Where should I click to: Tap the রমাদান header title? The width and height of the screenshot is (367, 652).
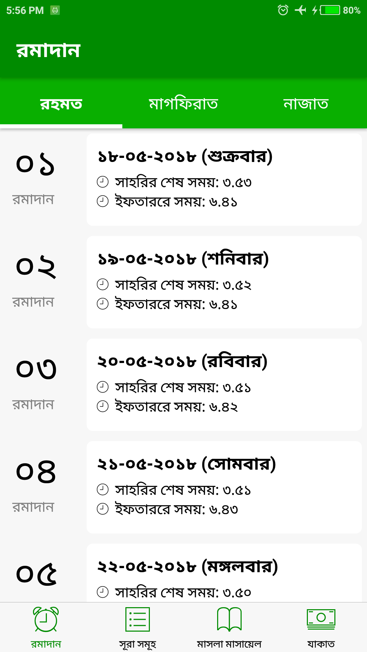click(x=48, y=51)
